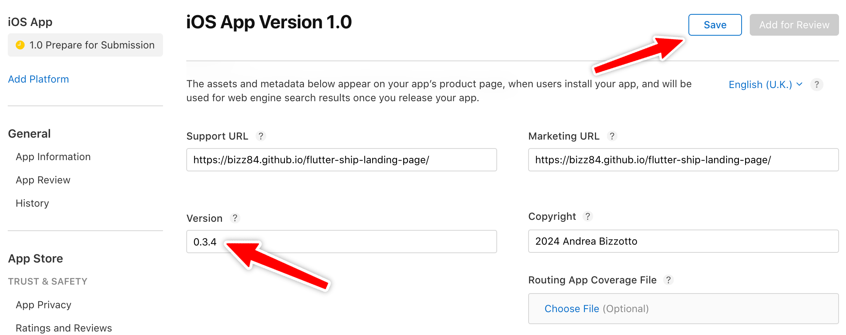Screen dimensions: 846x335
Task: Click the Add Platform link
Action: tap(38, 79)
